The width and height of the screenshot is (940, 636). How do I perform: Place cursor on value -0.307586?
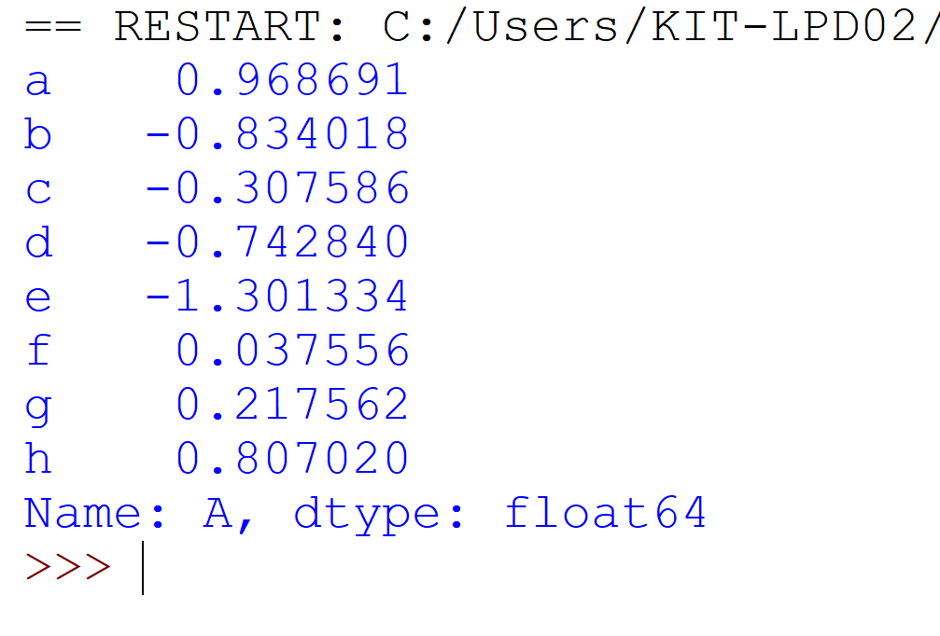tap(277, 189)
